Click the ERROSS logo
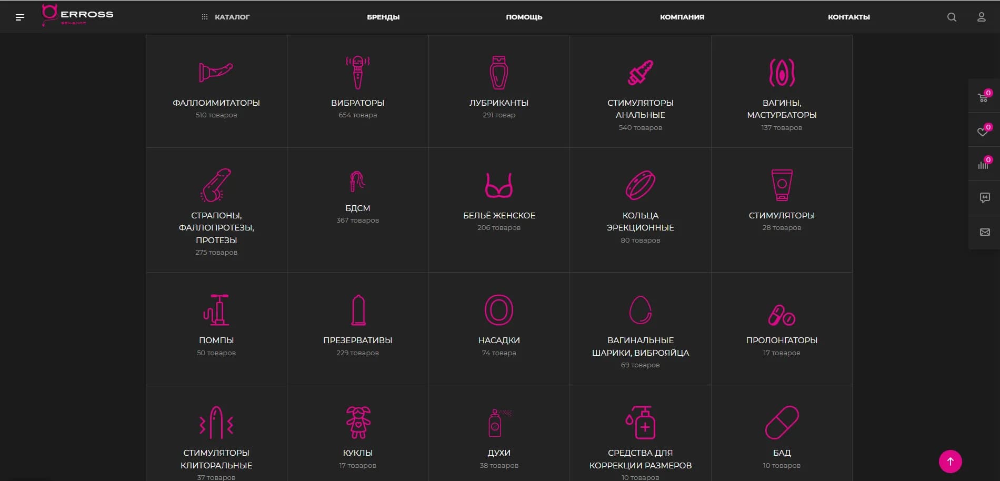This screenshot has height=481, width=1000. point(78,15)
